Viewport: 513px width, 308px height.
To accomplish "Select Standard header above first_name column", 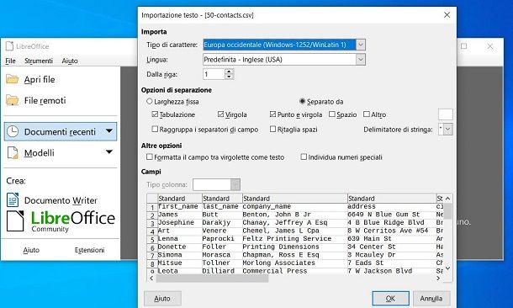I will coord(180,199).
